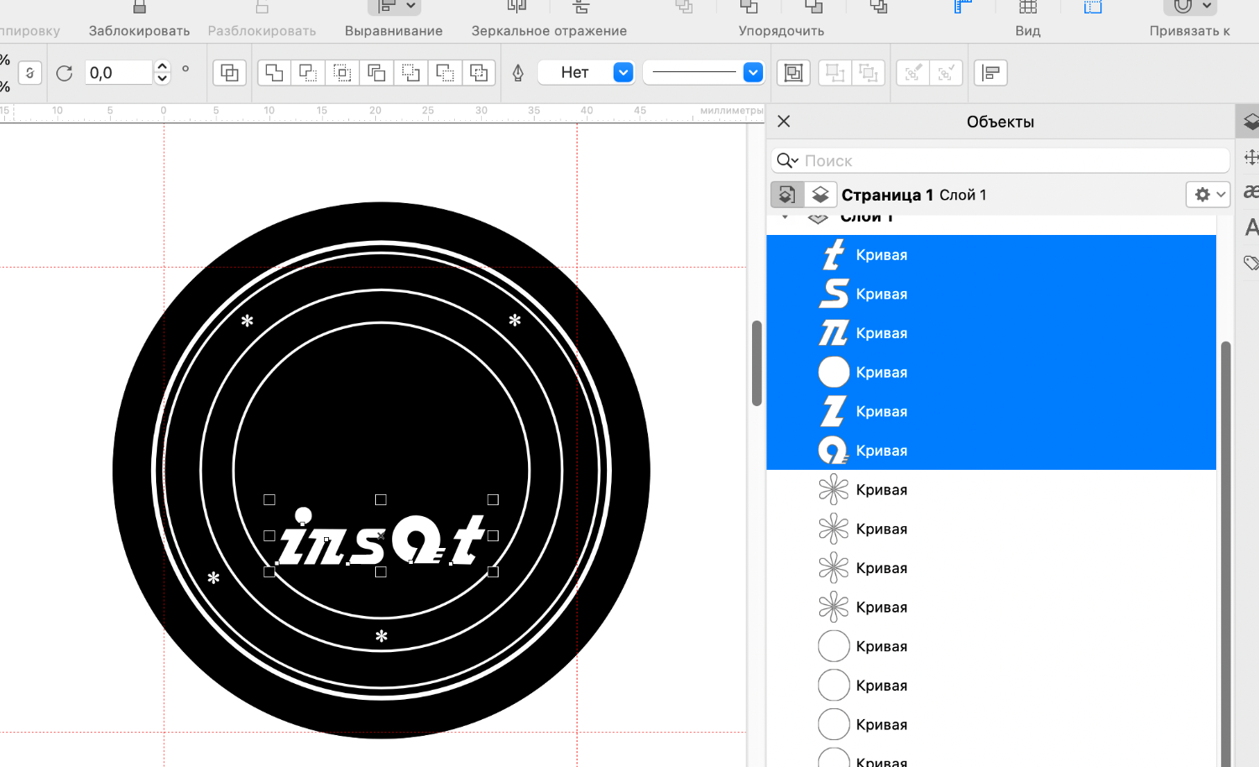Open the gear options dropdown in Объекты
The image size is (1259, 767).
1208,195
